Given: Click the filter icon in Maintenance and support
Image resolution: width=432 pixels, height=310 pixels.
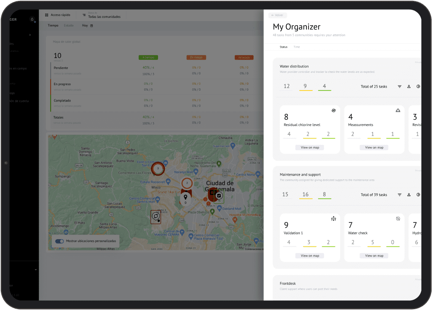Looking at the screenshot, I should (400, 195).
